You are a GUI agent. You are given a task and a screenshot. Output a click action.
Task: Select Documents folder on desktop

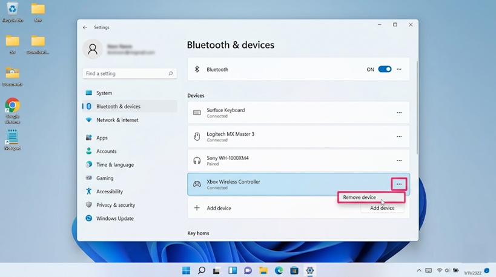(12, 76)
